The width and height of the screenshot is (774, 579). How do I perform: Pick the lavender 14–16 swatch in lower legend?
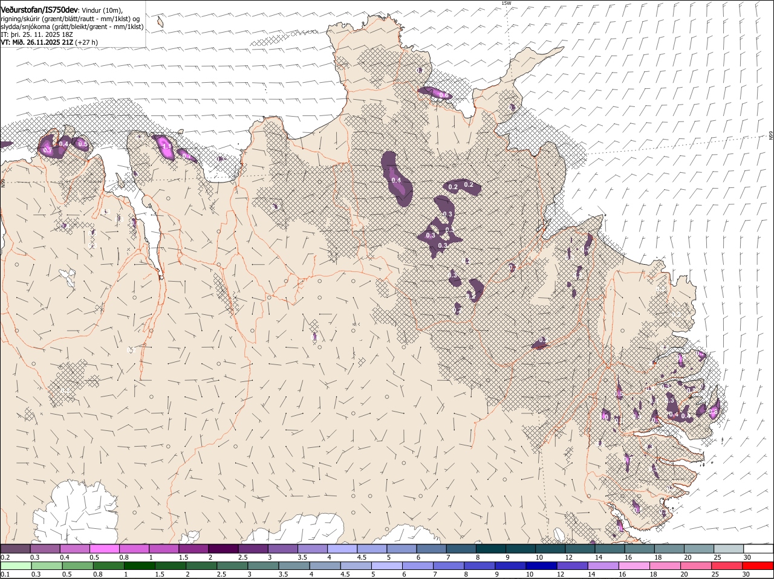click(x=603, y=566)
